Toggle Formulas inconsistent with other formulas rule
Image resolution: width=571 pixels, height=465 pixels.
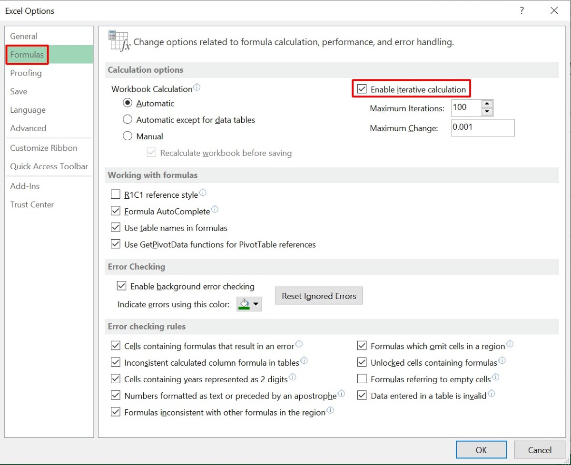click(115, 412)
